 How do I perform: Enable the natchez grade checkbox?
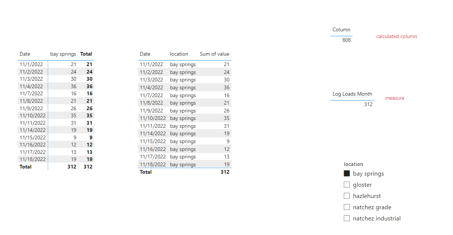coord(347,207)
